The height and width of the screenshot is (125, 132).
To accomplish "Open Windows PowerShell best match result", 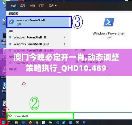I will coord(39,22).
